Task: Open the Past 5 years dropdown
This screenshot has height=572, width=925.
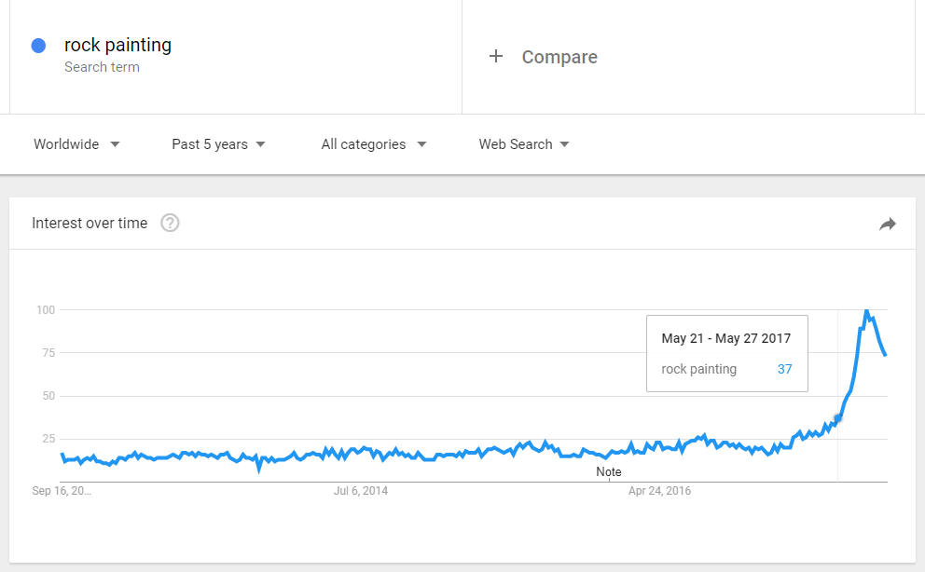Action: click(x=218, y=144)
